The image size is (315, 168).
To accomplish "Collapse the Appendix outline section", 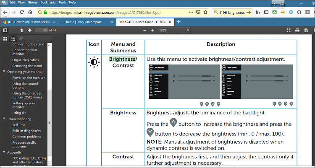I will pos(4,152).
